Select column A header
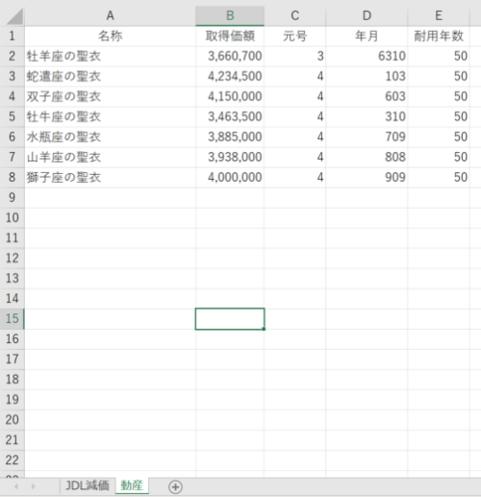This screenshot has width=481, height=497. click(x=110, y=15)
